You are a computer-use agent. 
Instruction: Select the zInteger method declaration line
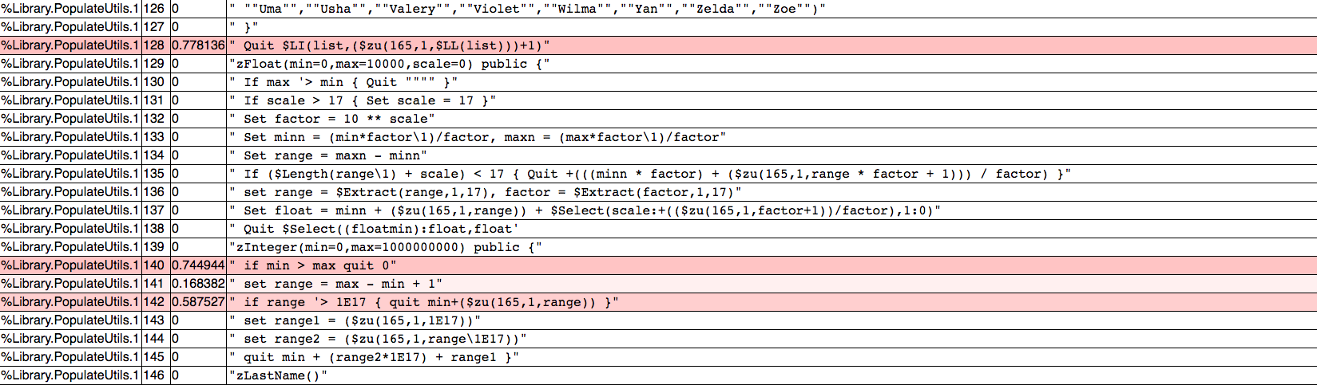[386, 247]
